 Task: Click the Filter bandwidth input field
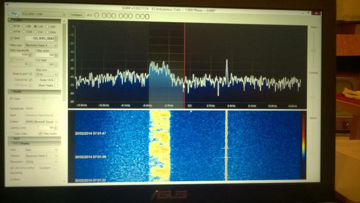click(19, 55)
